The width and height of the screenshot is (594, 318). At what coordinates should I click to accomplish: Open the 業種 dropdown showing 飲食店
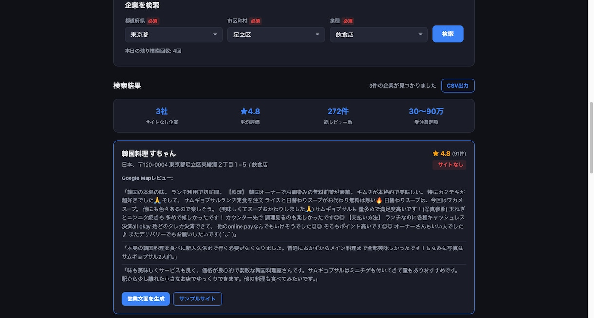[x=379, y=35]
